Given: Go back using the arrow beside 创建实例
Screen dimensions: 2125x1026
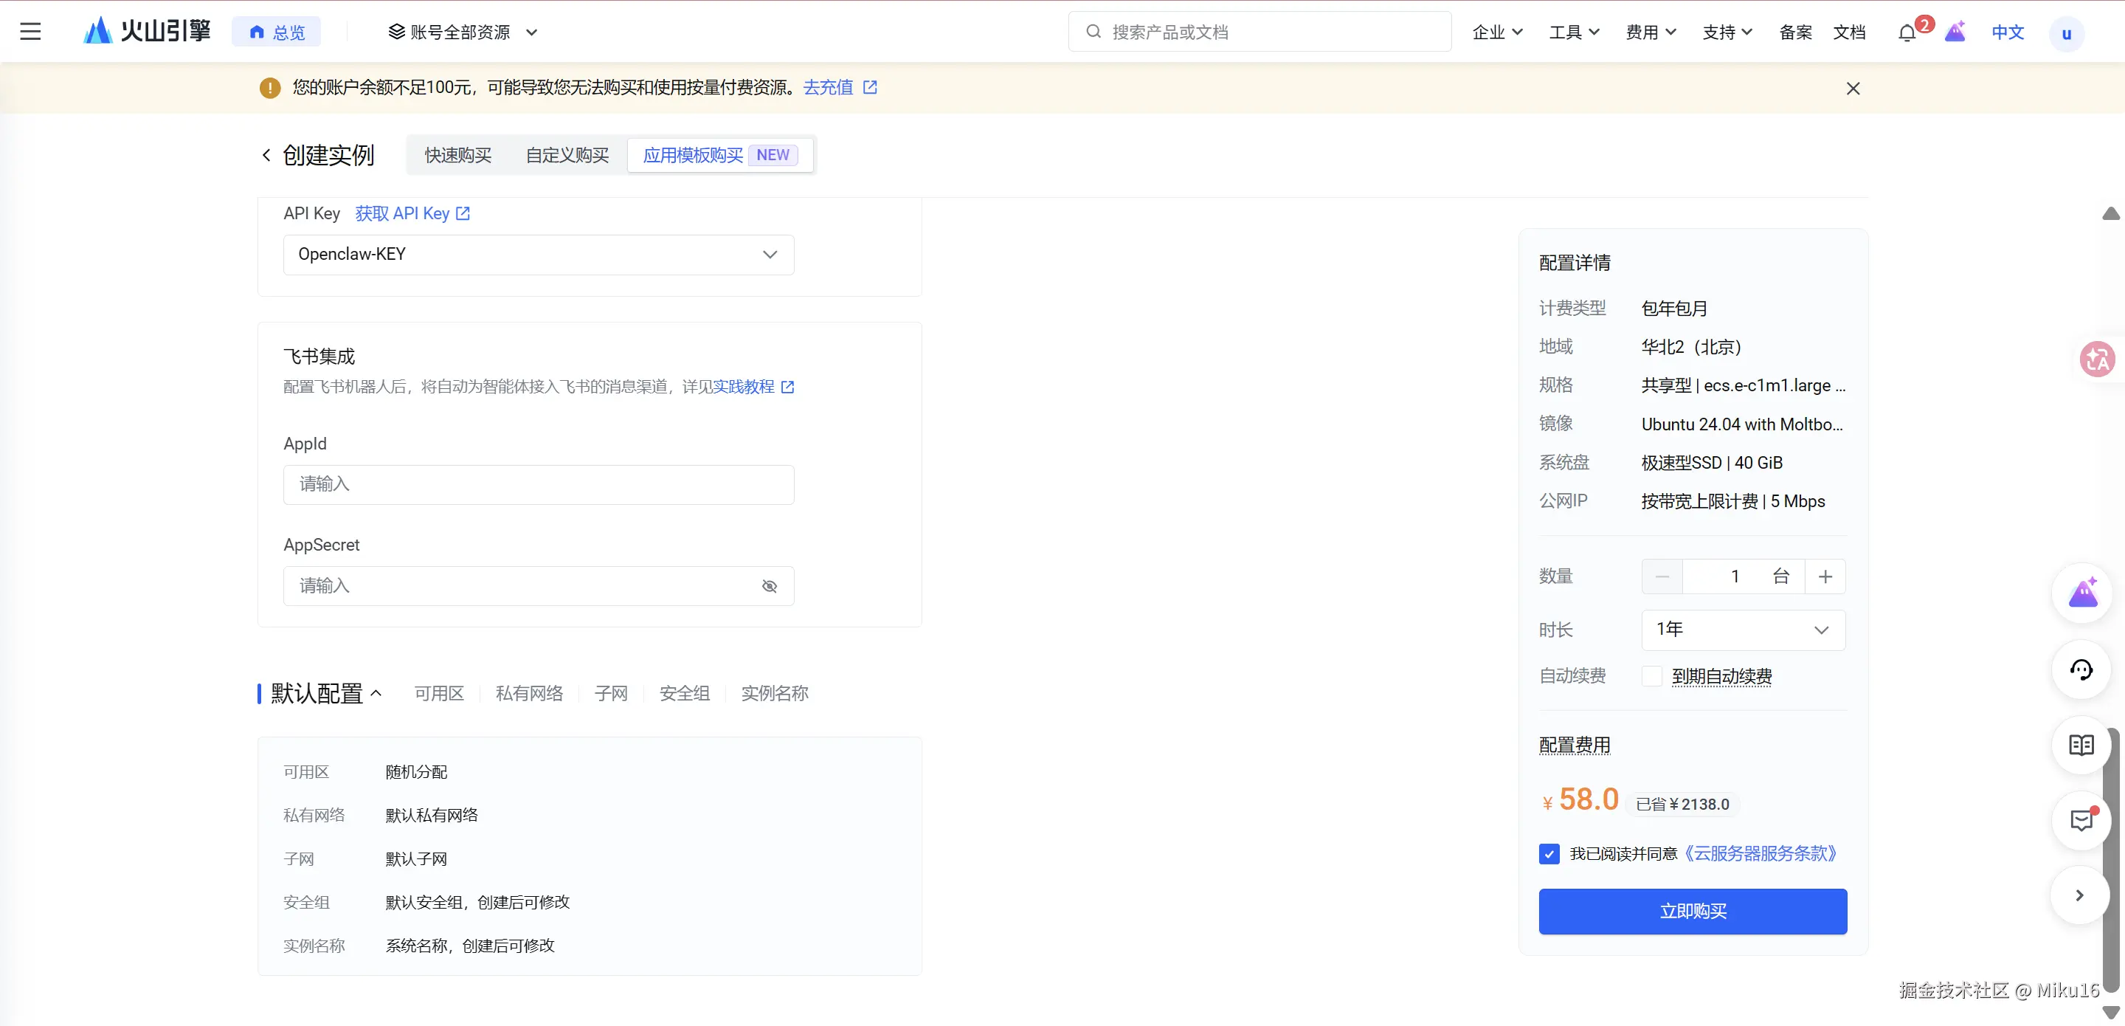Looking at the screenshot, I should tap(266, 155).
